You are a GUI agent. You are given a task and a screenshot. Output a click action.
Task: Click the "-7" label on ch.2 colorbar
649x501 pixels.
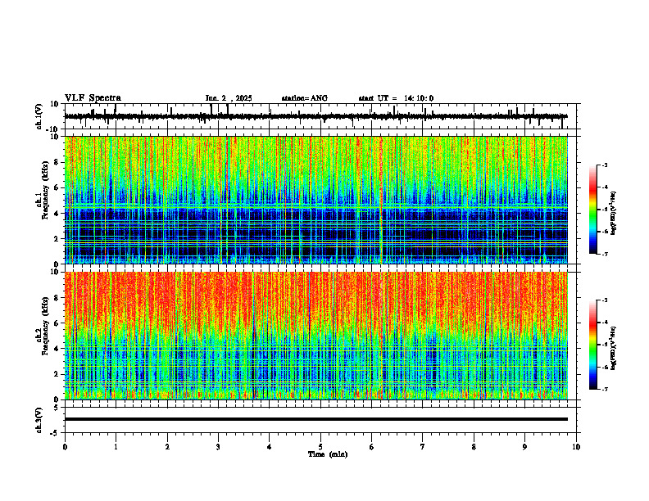(605, 389)
